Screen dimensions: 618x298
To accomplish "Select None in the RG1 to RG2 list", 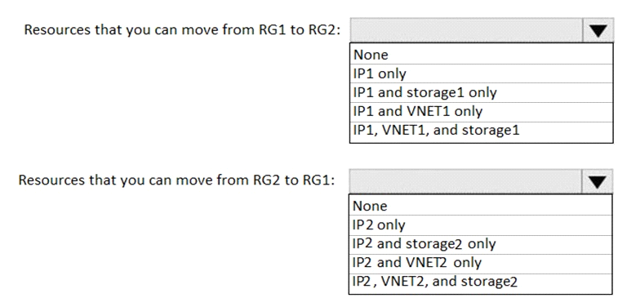I will click(481, 55).
